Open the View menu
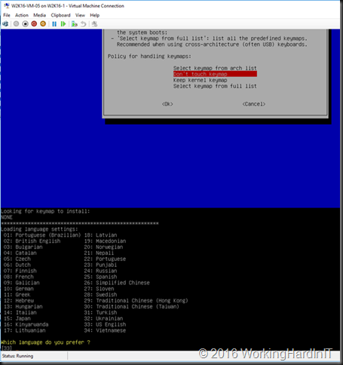The height and width of the screenshot is (365, 343). (x=80, y=15)
